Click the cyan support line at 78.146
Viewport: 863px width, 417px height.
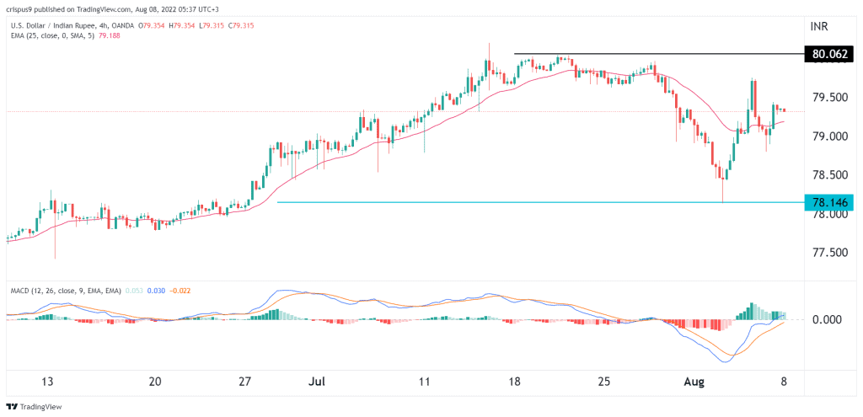[x=540, y=202]
